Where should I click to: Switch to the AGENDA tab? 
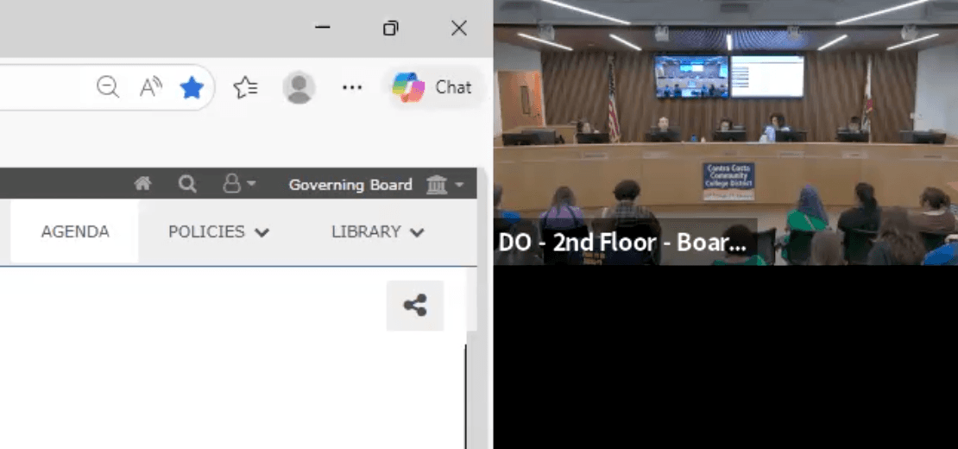[x=75, y=231]
